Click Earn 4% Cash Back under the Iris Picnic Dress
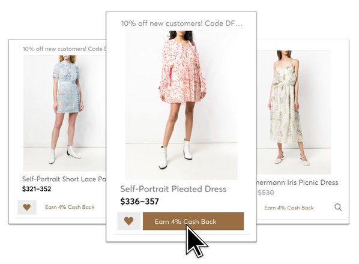The image size is (359, 264). 289,208
